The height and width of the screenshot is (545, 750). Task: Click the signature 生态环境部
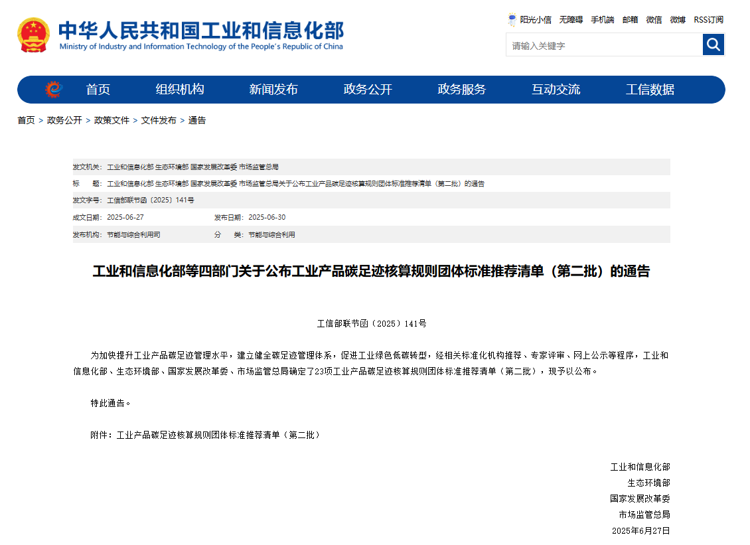[648, 483]
